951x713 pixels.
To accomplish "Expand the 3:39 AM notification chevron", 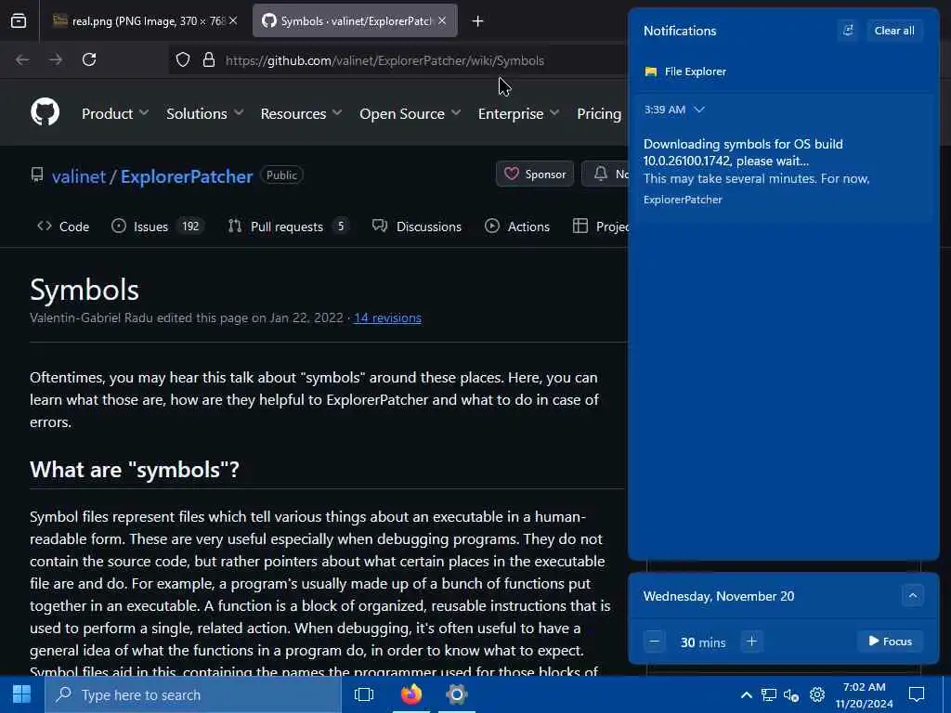I will click(x=699, y=110).
